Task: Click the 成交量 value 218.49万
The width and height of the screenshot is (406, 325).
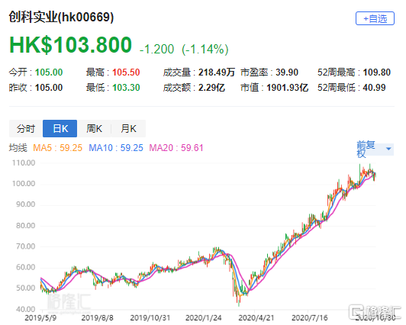Action: click(x=217, y=72)
